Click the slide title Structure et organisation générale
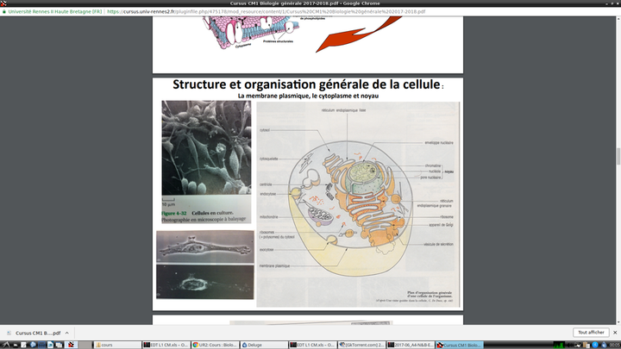 point(306,84)
